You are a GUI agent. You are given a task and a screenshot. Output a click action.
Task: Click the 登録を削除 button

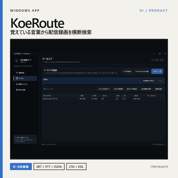pyautogui.click(x=158, y=89)
